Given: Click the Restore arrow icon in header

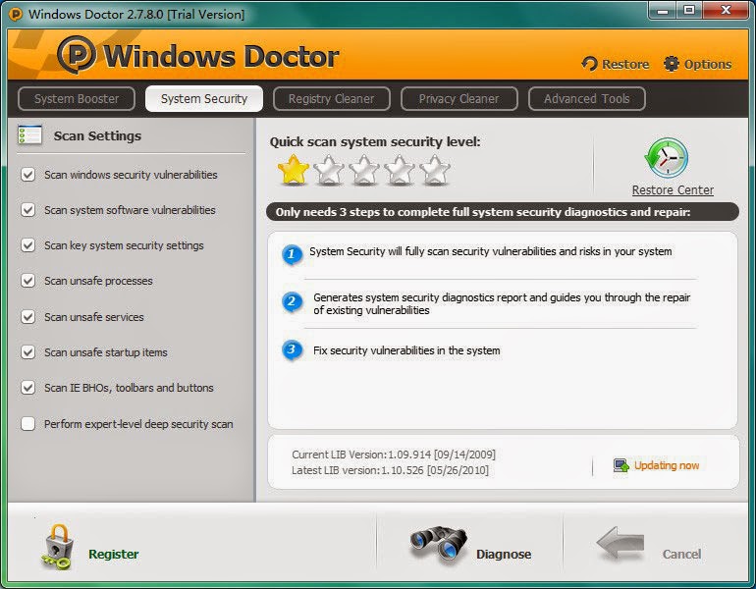Looking at the screenshot, I should 590,64.
